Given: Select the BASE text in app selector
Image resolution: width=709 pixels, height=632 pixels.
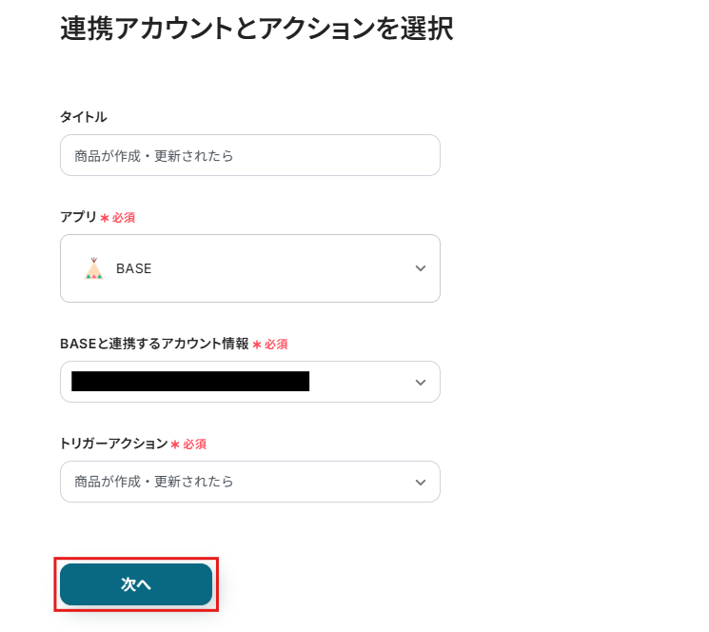Looking at the screenshot, I should 134,268.
